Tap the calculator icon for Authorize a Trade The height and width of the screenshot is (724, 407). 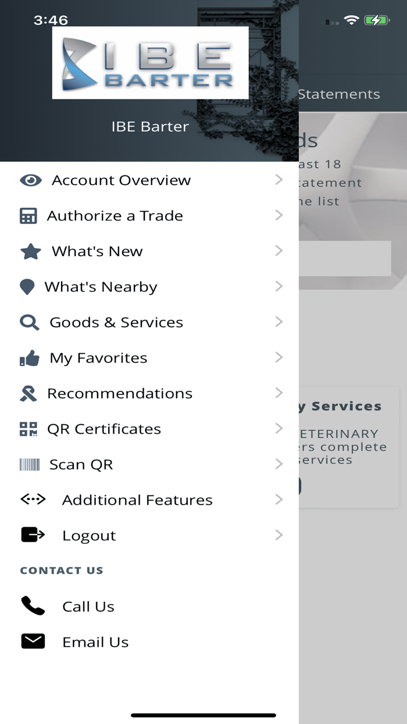pyautogui.click(x=28, y=216)
